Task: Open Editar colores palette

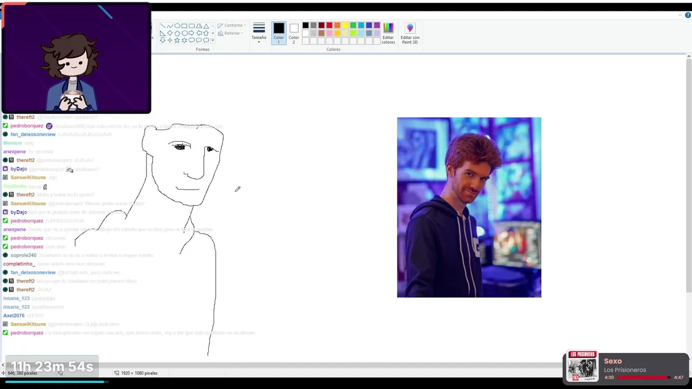Action: [388, 33]
